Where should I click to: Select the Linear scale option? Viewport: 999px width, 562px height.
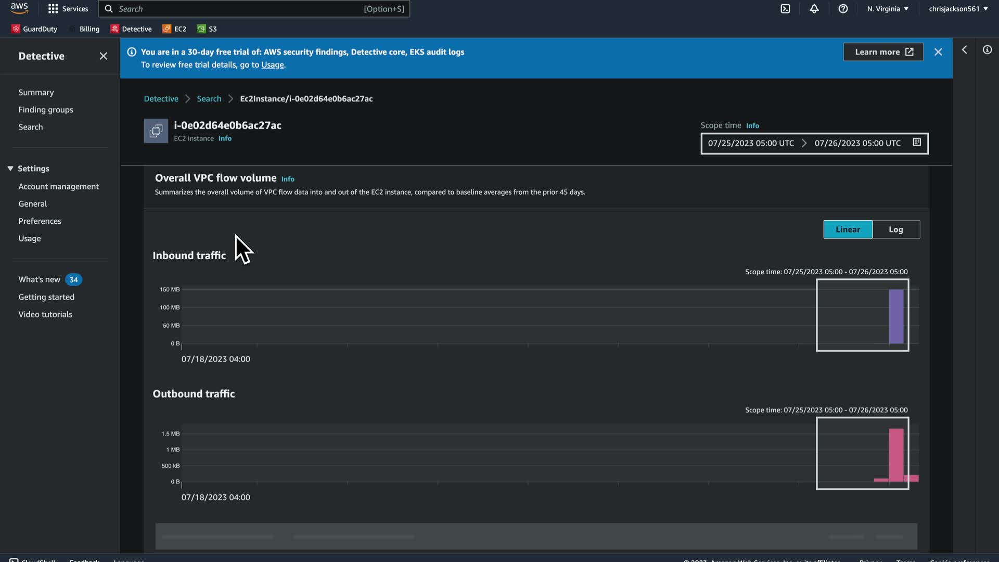point(848,229)
